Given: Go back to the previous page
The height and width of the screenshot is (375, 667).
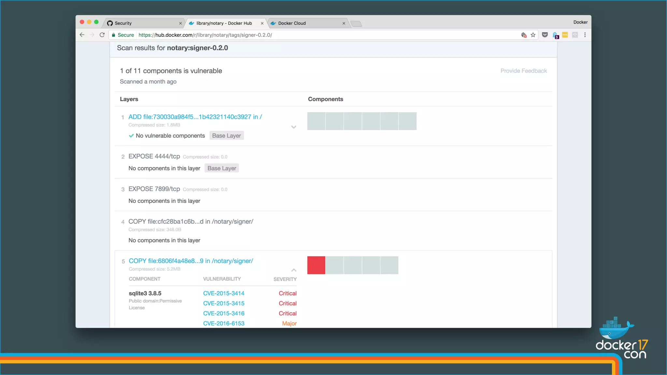Looking at the screenshot, I should point(82,35).
